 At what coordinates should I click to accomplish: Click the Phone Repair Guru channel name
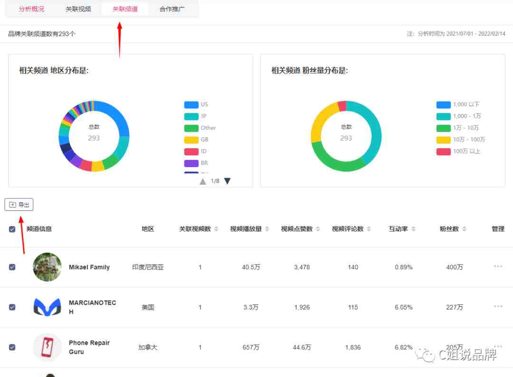pyautogui.click(x=89, y=347)
